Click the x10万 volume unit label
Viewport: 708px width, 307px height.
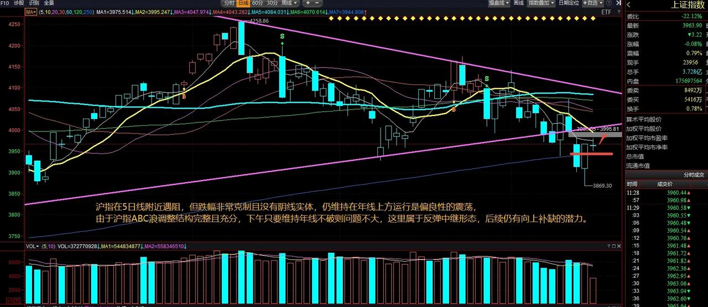[x=13, y=301]
